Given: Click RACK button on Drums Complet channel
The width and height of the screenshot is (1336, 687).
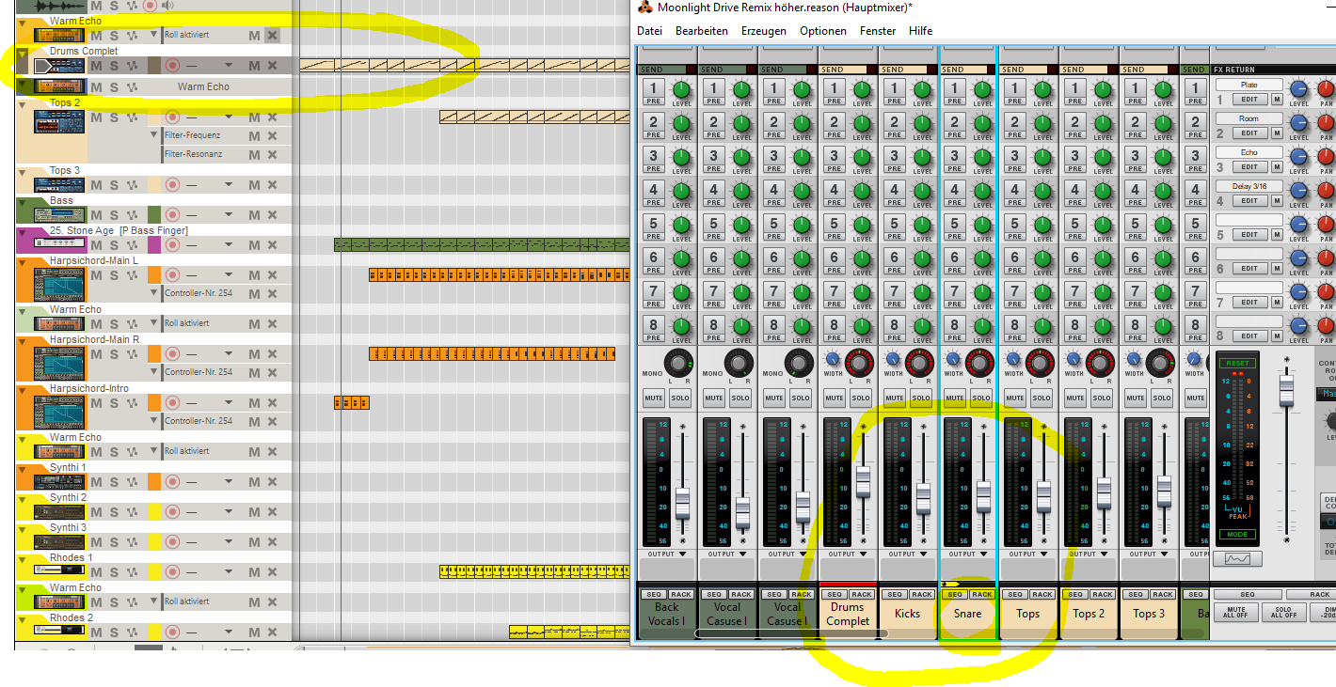Looking at the screenshot, I should 862,594.
